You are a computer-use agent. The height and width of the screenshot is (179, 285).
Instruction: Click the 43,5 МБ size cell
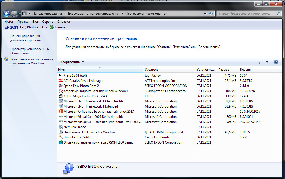coord(231,132)
